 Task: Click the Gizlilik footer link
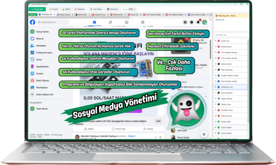pyautogui.click(x=32, y=135)
